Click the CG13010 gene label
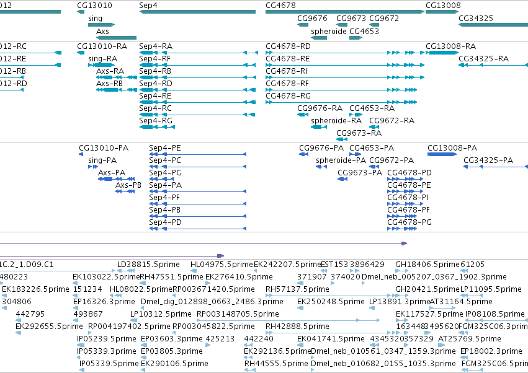Screen dimensions: 528x373 (95, 6)
